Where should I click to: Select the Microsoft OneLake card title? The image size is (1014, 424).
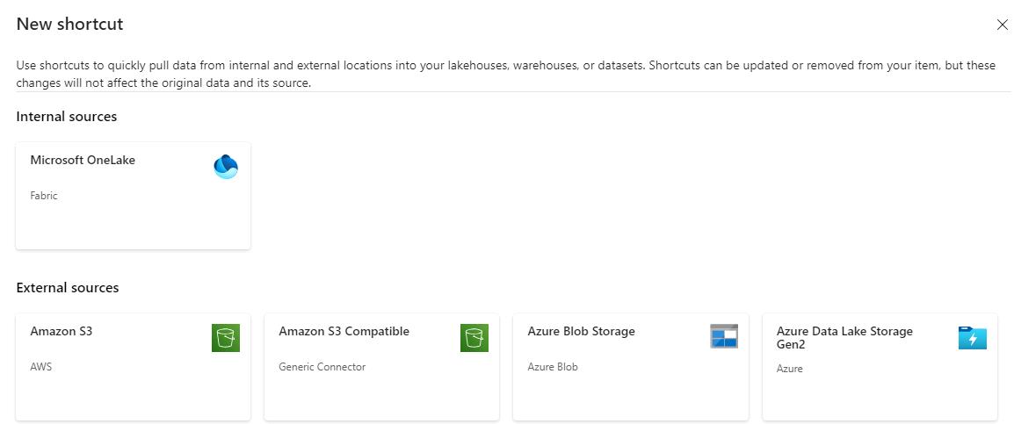tap(83, 161)
